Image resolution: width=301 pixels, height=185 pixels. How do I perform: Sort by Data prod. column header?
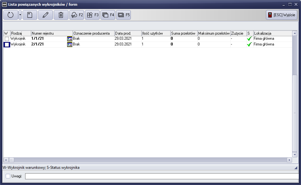(x=127, y=33)
